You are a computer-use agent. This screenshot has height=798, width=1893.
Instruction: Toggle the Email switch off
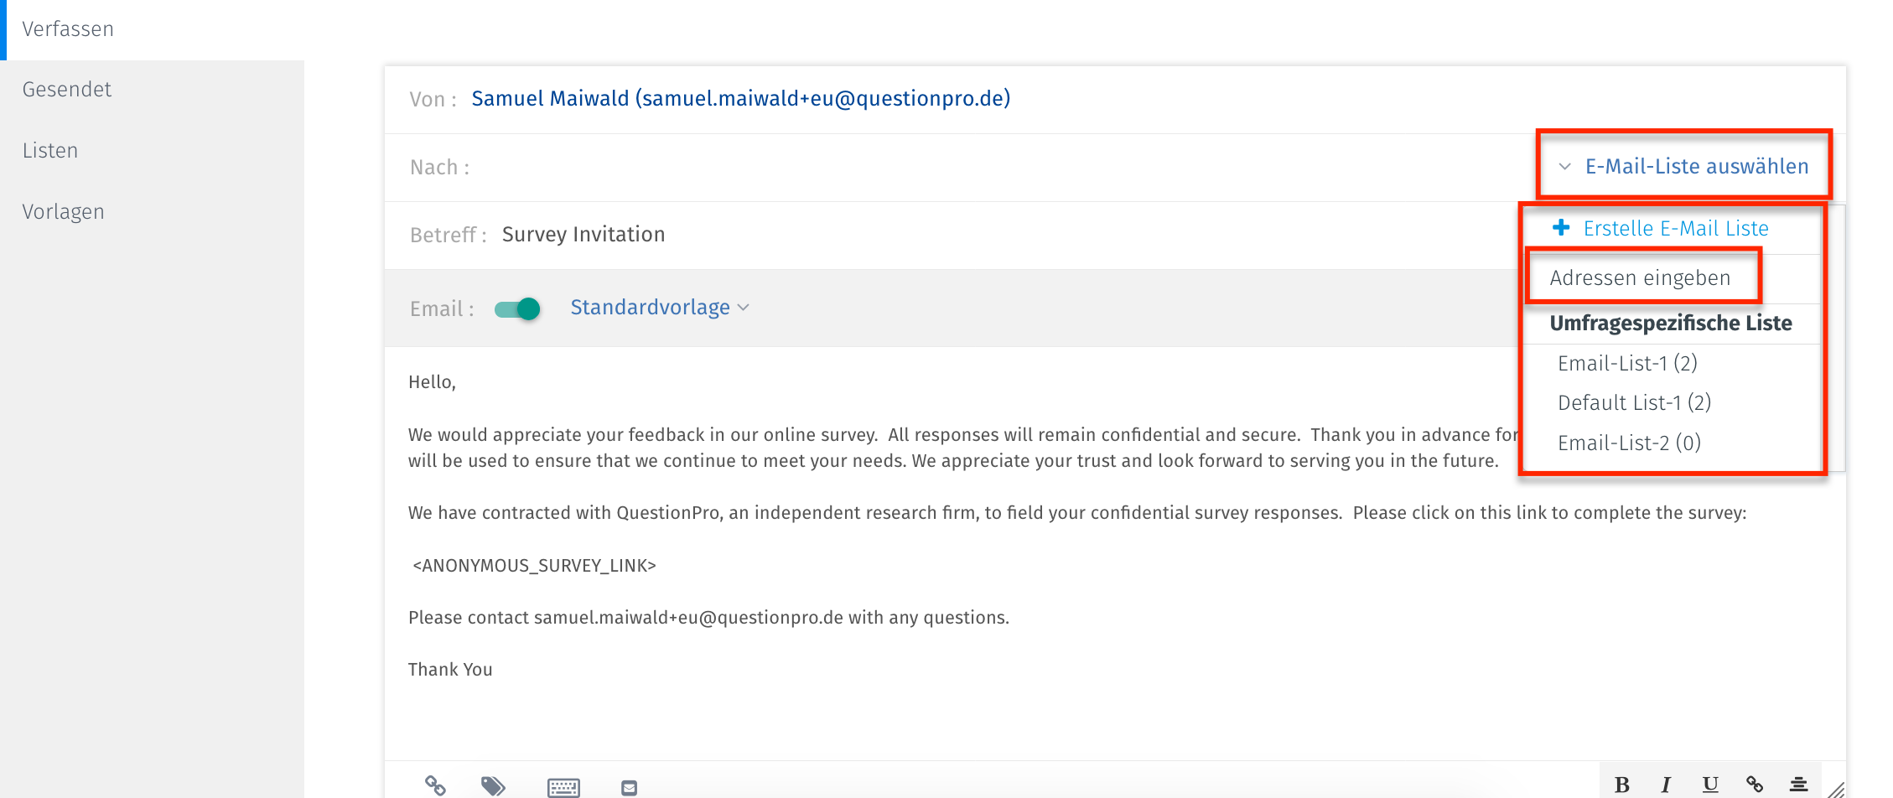pyautogui.click(x=517, y=308)
